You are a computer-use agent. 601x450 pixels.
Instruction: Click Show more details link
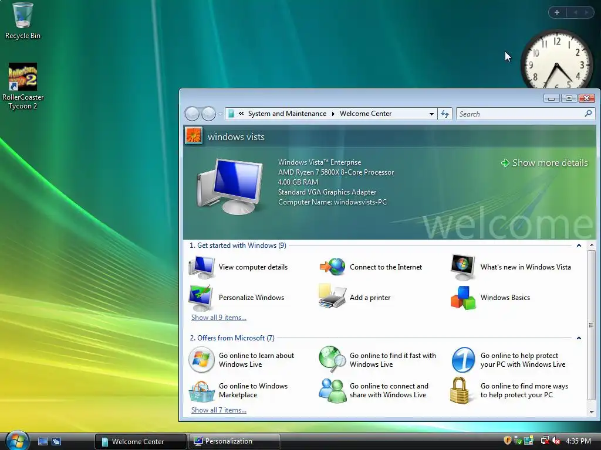544,163
